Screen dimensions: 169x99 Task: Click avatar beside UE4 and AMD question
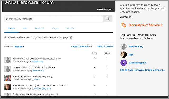8,69
